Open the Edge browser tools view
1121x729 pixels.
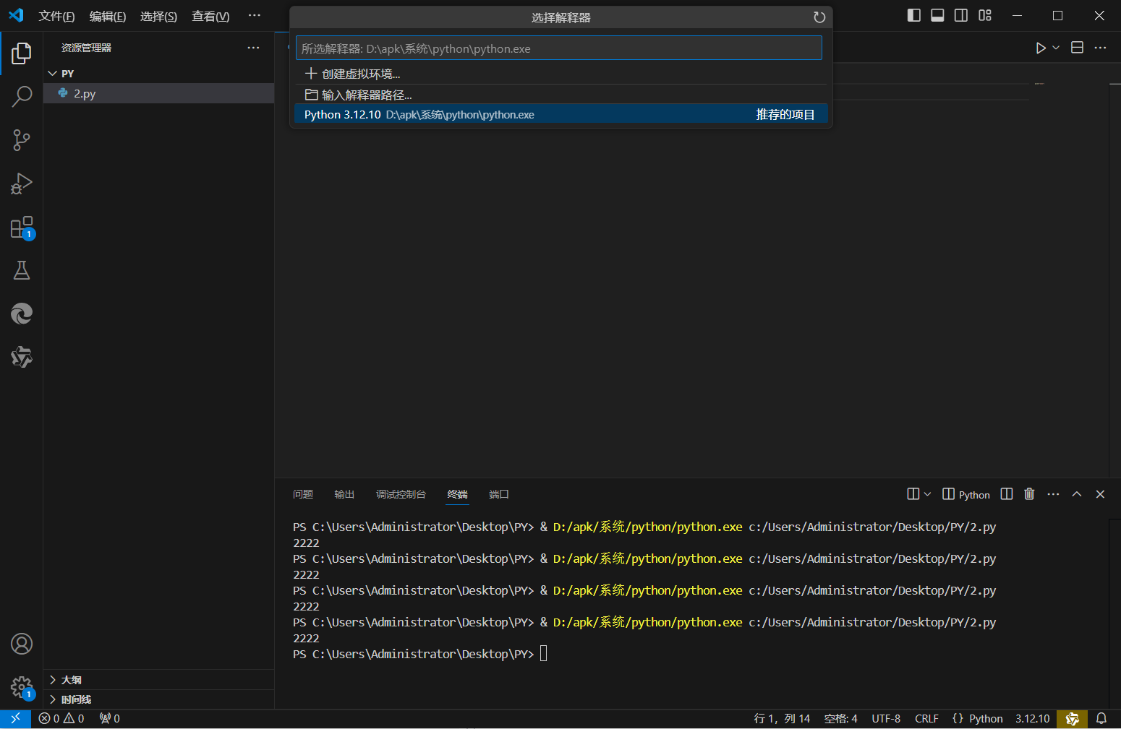click(x=22, y=314)
